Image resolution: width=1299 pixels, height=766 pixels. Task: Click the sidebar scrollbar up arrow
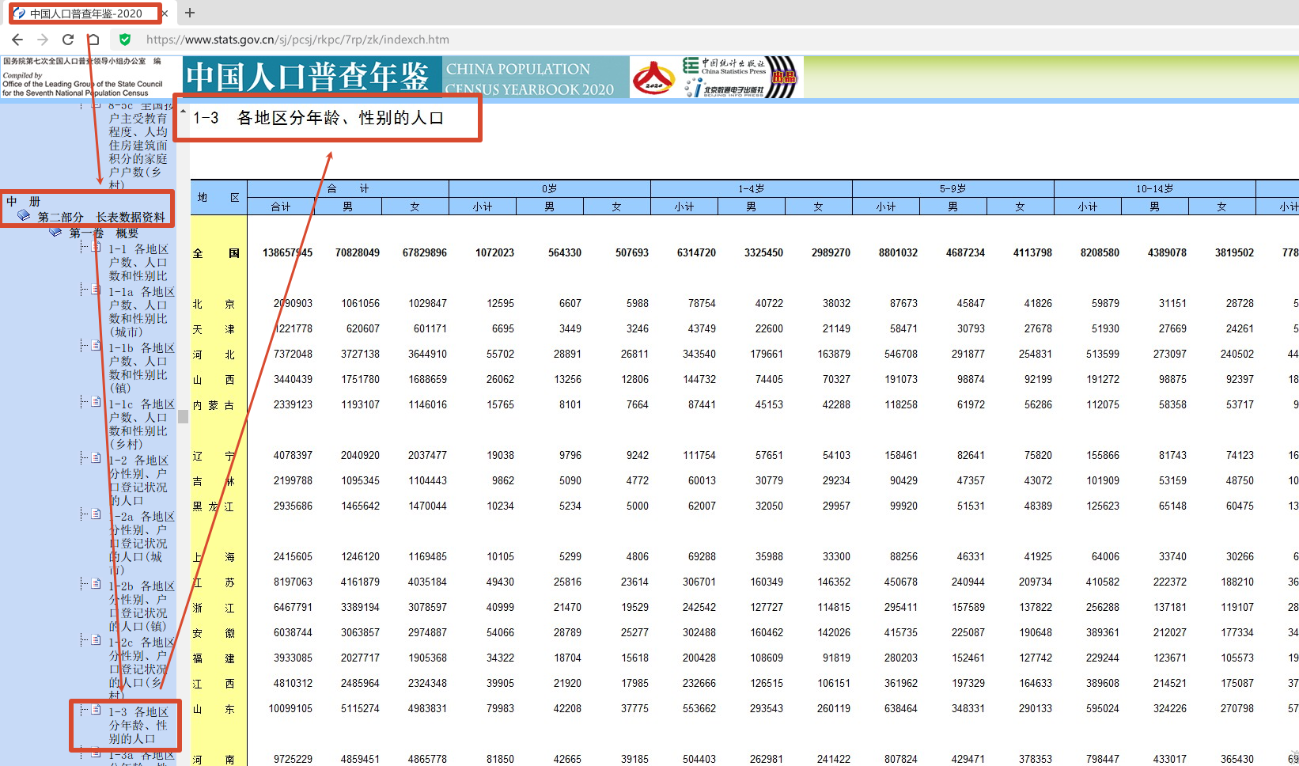[184, 111]
